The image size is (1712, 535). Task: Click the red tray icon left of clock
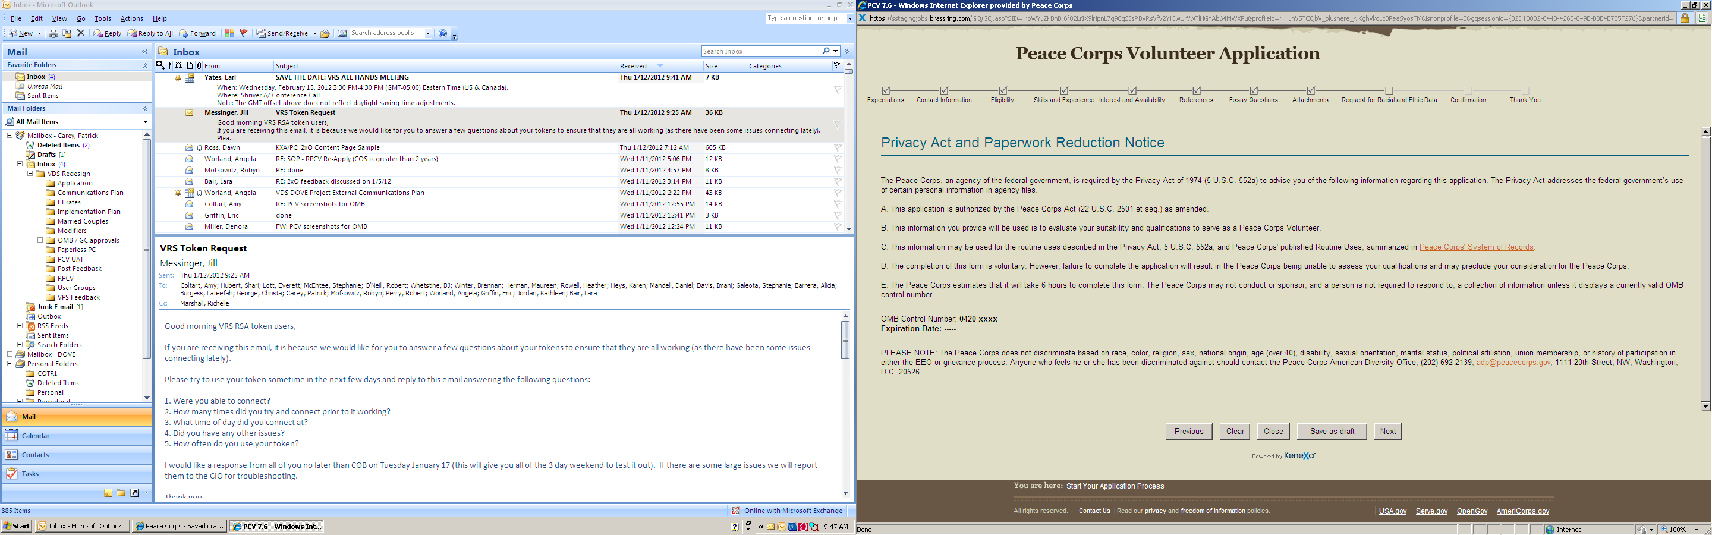(x=803, y=527)
